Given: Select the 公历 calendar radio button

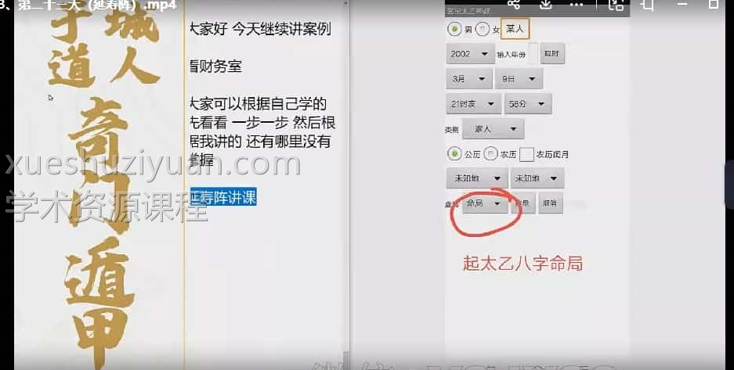Looking at the screenshot, I should coord(454,153).
